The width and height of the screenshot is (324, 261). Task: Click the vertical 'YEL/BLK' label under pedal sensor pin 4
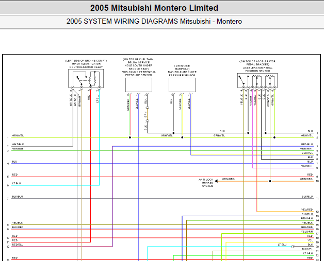(241, 99)
